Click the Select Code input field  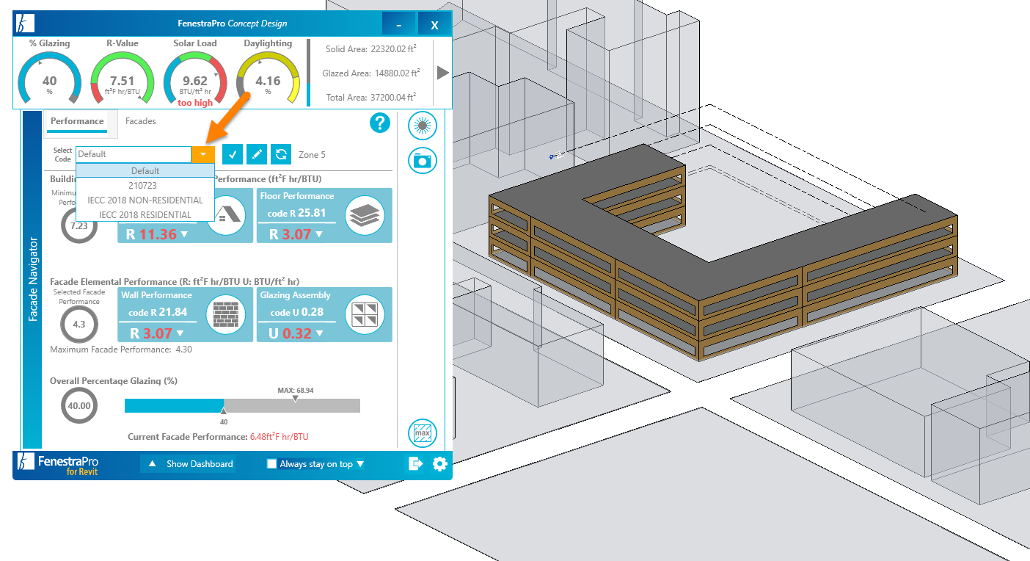click(134, 154)
